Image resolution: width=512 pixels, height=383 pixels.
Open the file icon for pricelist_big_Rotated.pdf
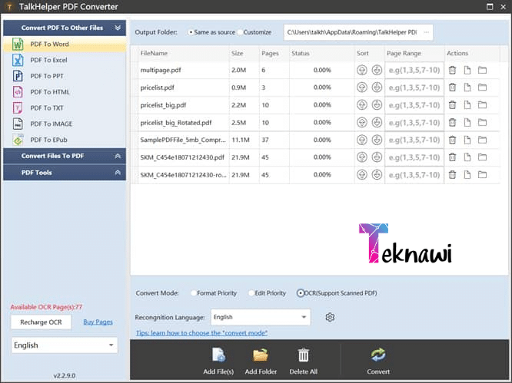(467, 123)
